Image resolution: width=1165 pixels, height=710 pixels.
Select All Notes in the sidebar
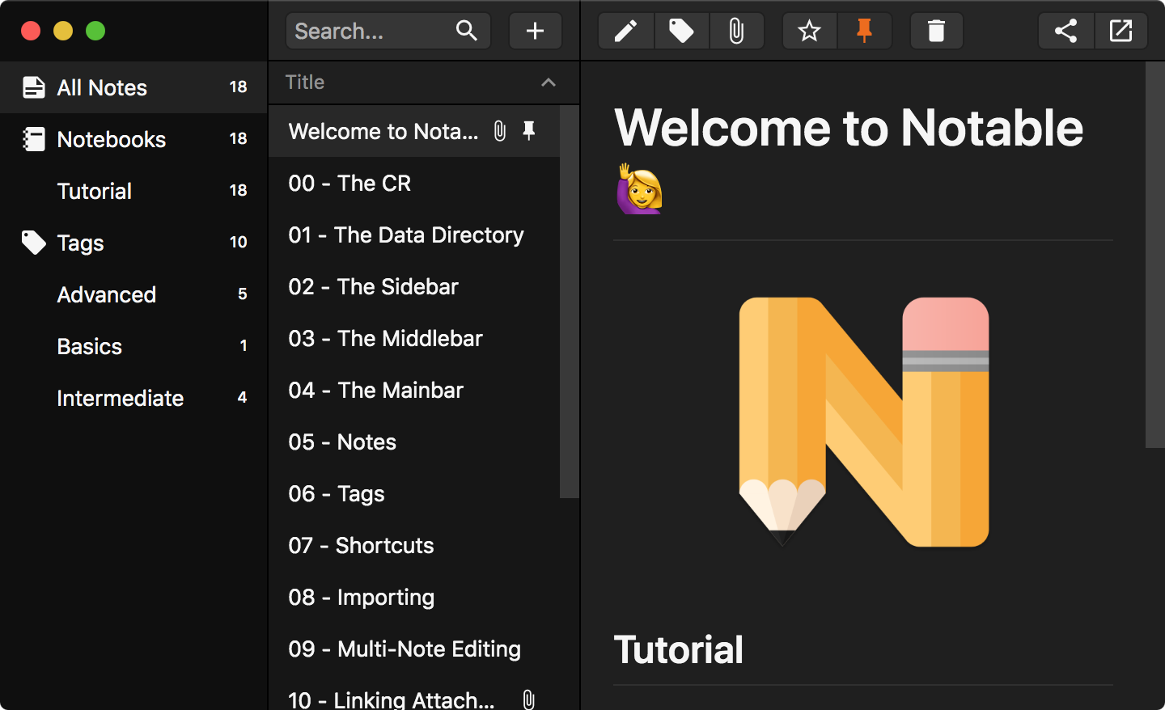tap(133, 87)
